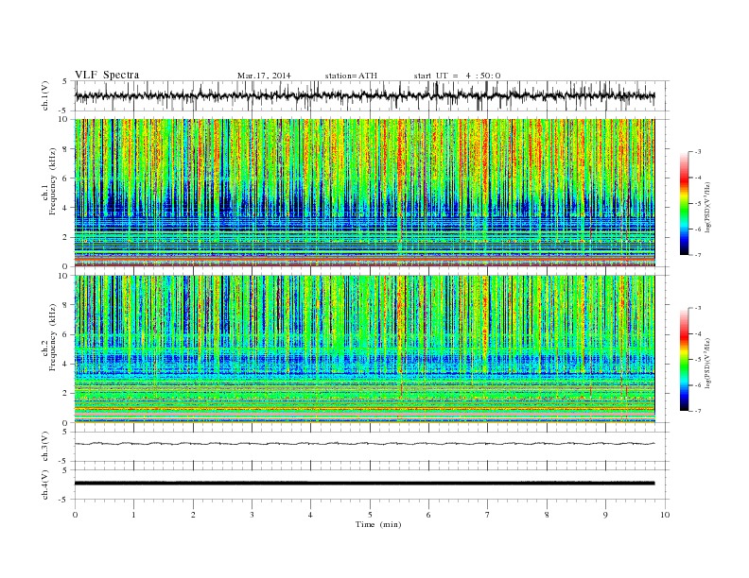Click time axis tick label '0'
Screen dimensions: 749x578
75,515
